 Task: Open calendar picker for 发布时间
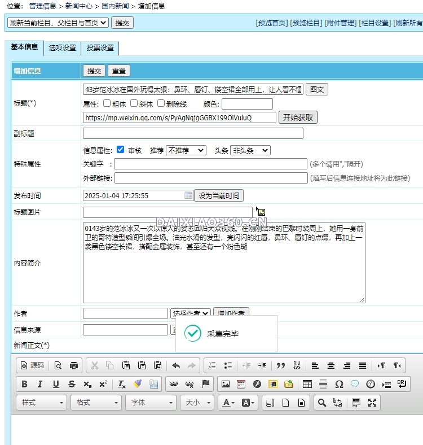pos(188,195)
